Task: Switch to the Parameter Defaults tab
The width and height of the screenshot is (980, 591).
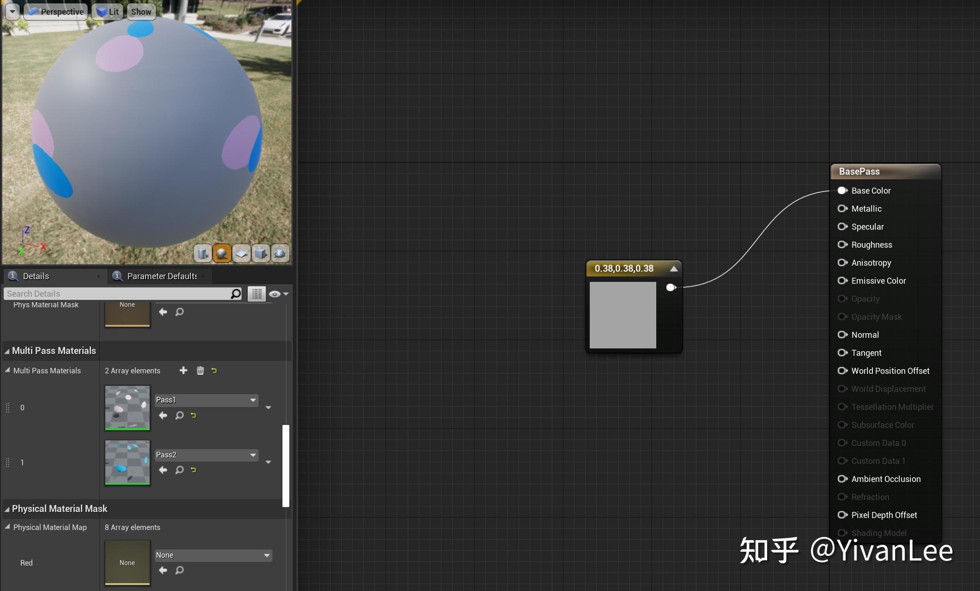Action: (162, 276)
